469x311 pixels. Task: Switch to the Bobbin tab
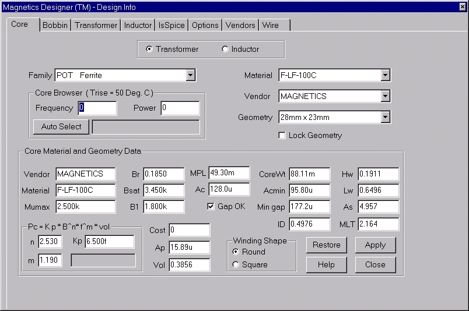click(x=55, y=25)
